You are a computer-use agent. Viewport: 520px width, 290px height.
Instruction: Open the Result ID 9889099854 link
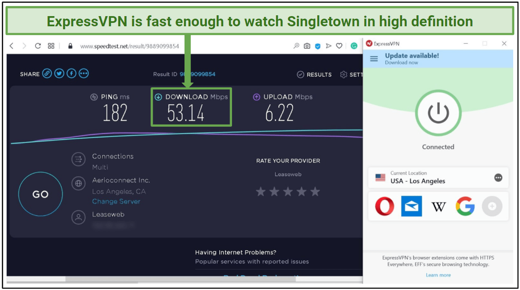pyautogui.click(x=198, y=74)
